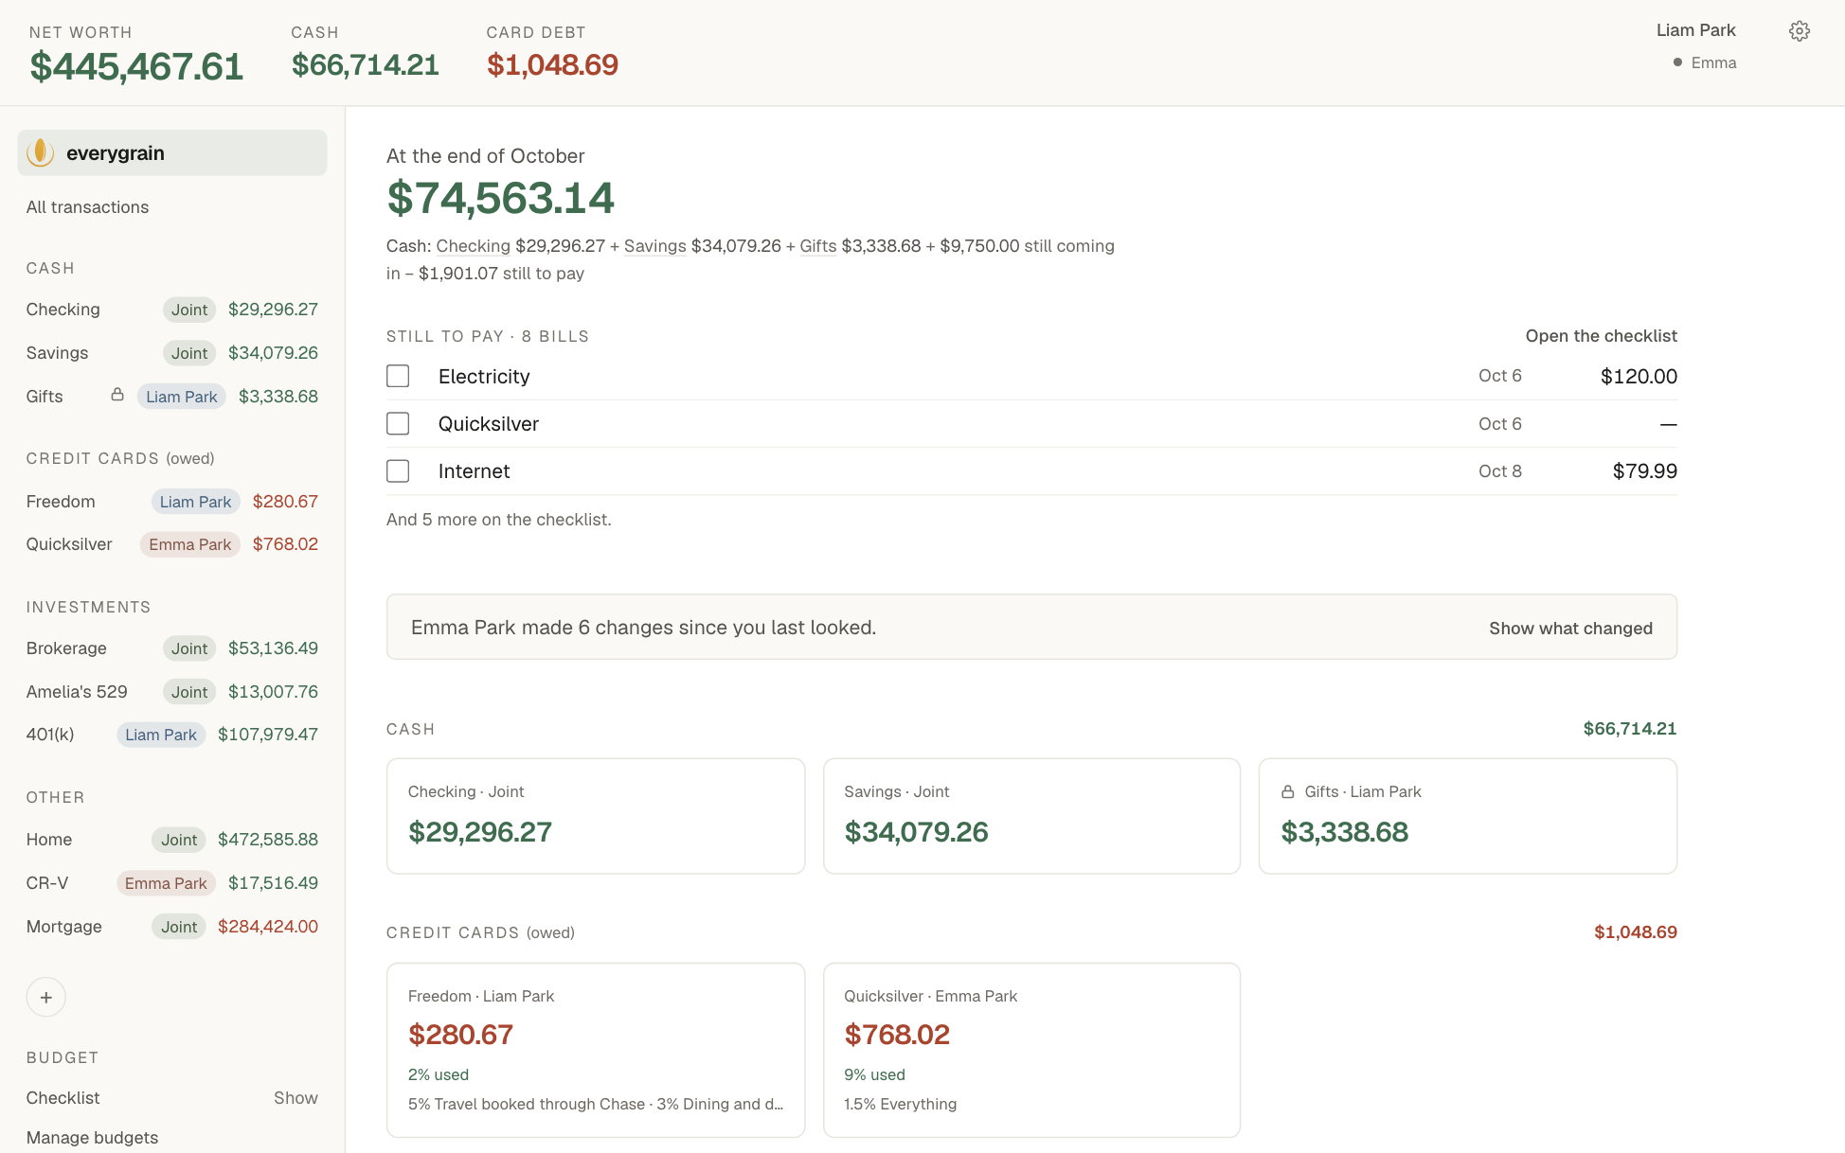Follow the Savings link in cash summary
Viewport: 1845px width, 1153px height.
654,246
